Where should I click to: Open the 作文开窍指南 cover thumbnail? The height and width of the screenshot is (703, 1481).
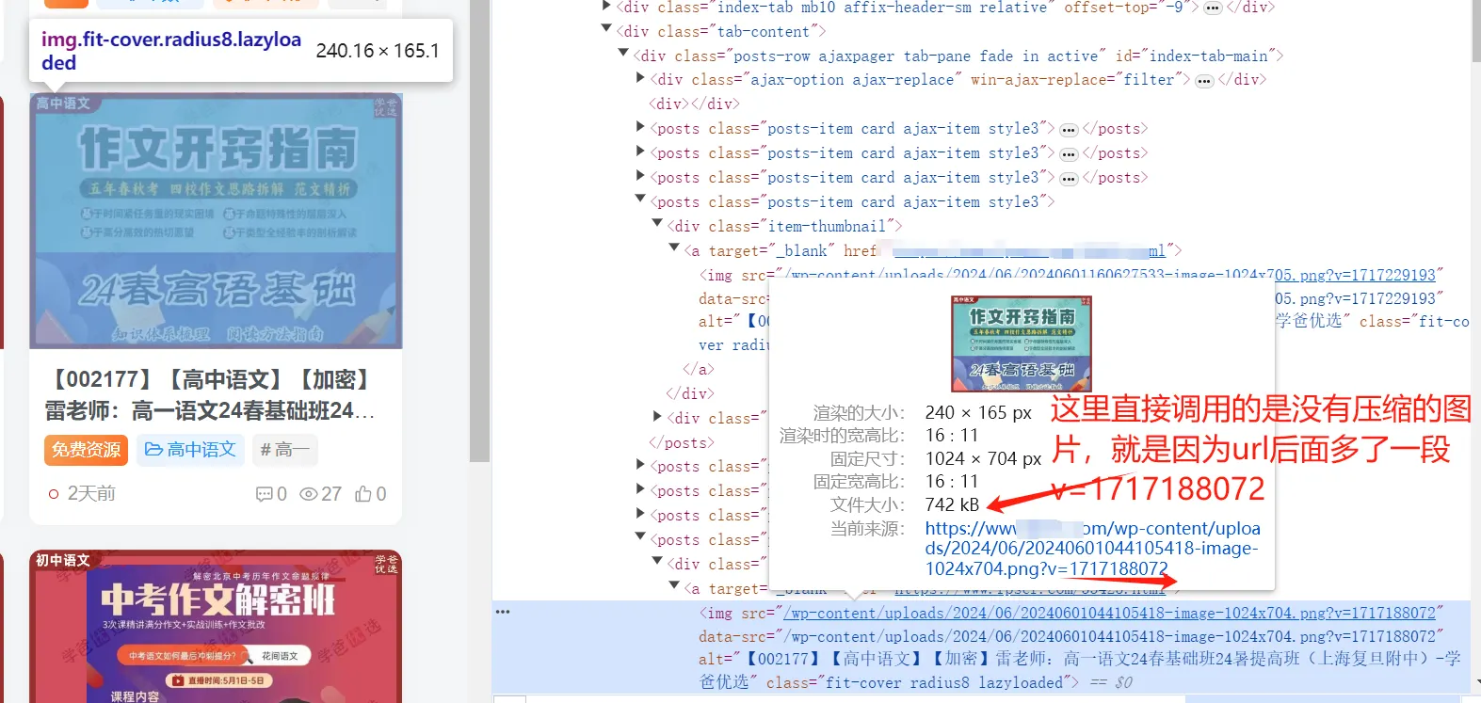[x=216, y=221]
